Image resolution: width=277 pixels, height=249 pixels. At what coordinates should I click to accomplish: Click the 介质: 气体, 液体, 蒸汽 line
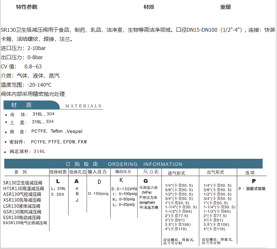pos(30,76)
